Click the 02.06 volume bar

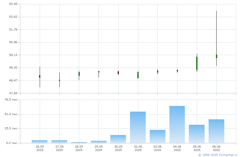[x=138, y=127]
